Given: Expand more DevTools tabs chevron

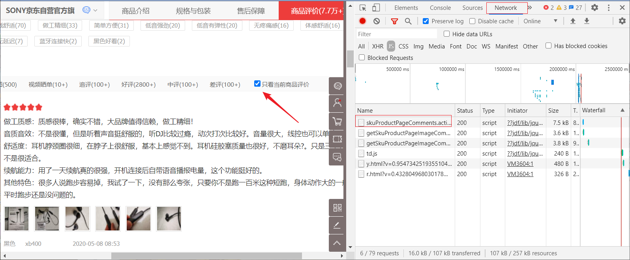Looking at the screenshot, I should tap(530, 8).
